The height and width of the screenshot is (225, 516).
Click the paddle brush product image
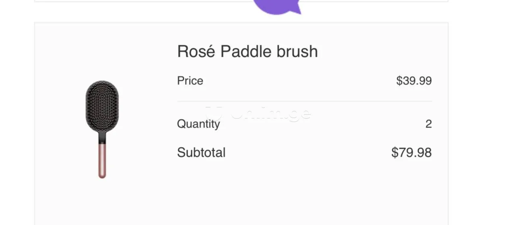102,129
